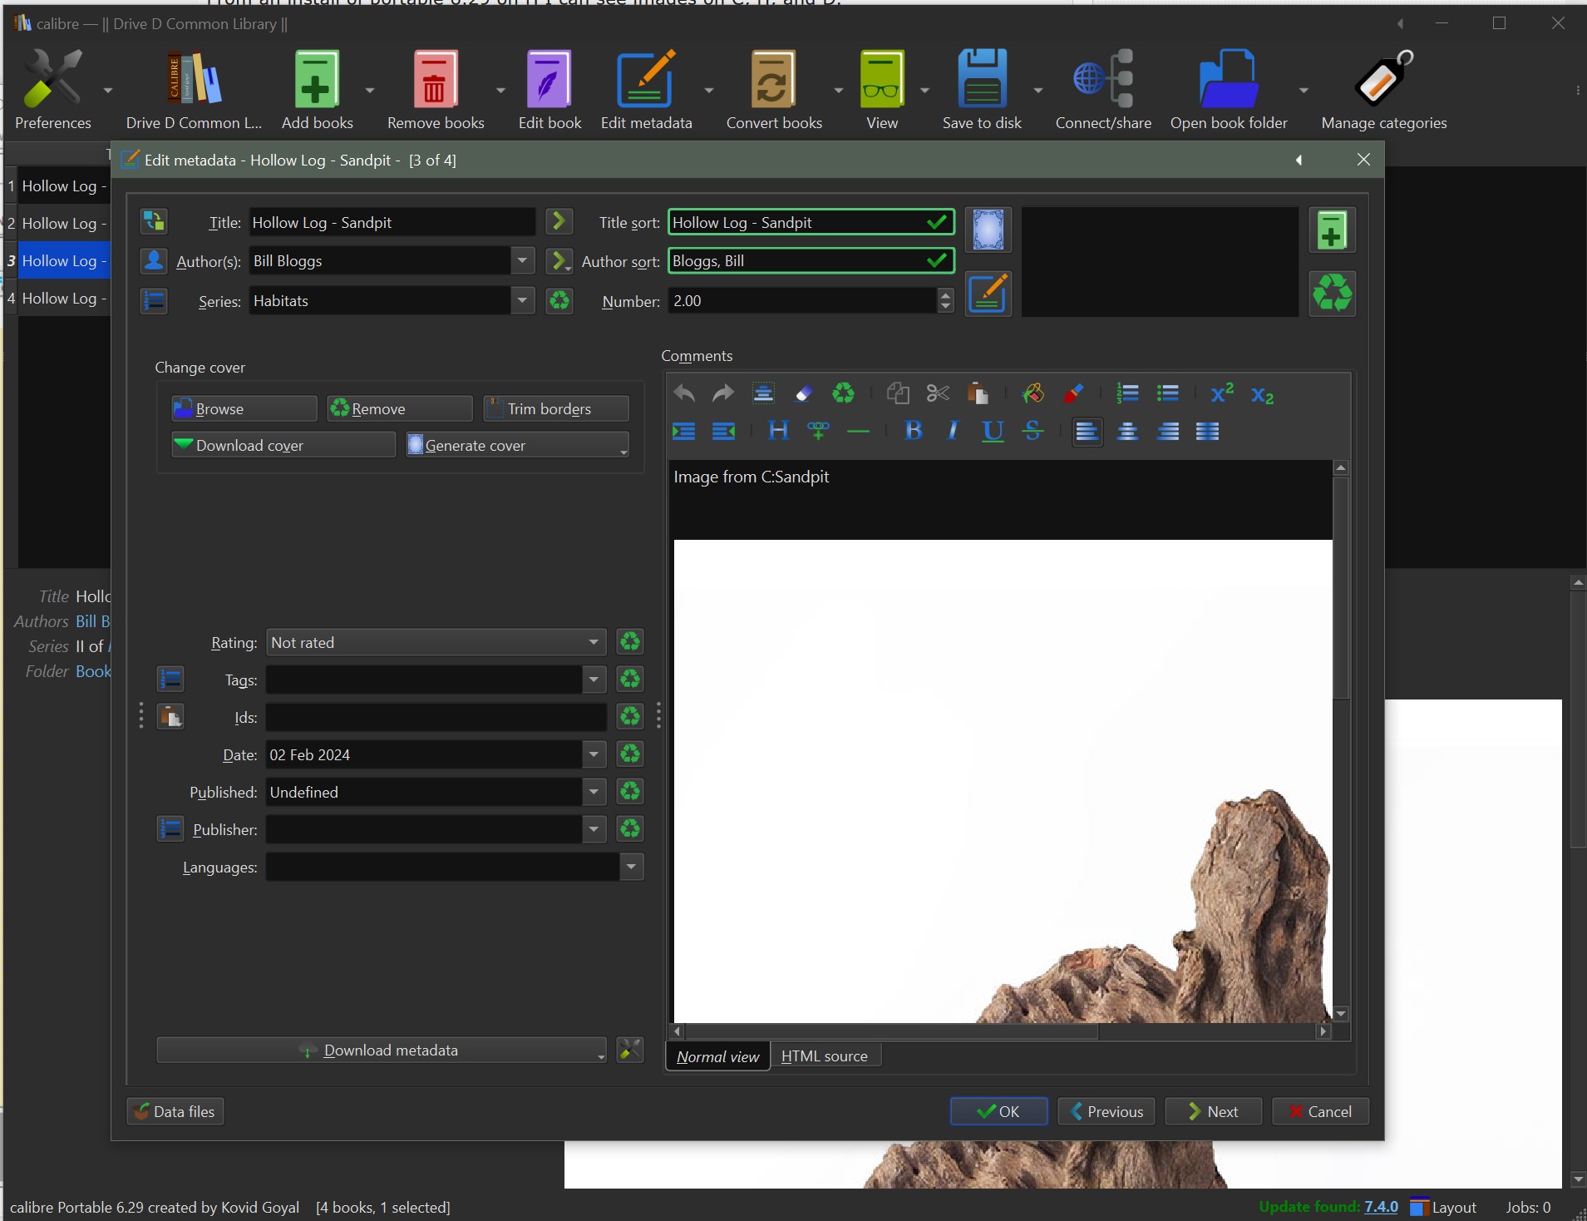1587x1221 pixels.
Task: Open the Series combo box dropdown
Action: coord(522,300)
